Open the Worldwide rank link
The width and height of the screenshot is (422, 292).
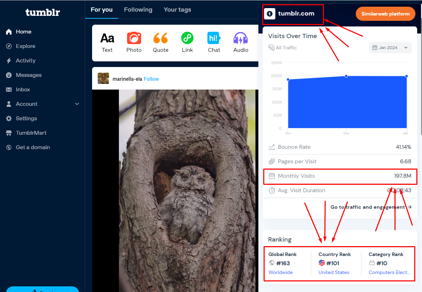click(x=281, y=272)
